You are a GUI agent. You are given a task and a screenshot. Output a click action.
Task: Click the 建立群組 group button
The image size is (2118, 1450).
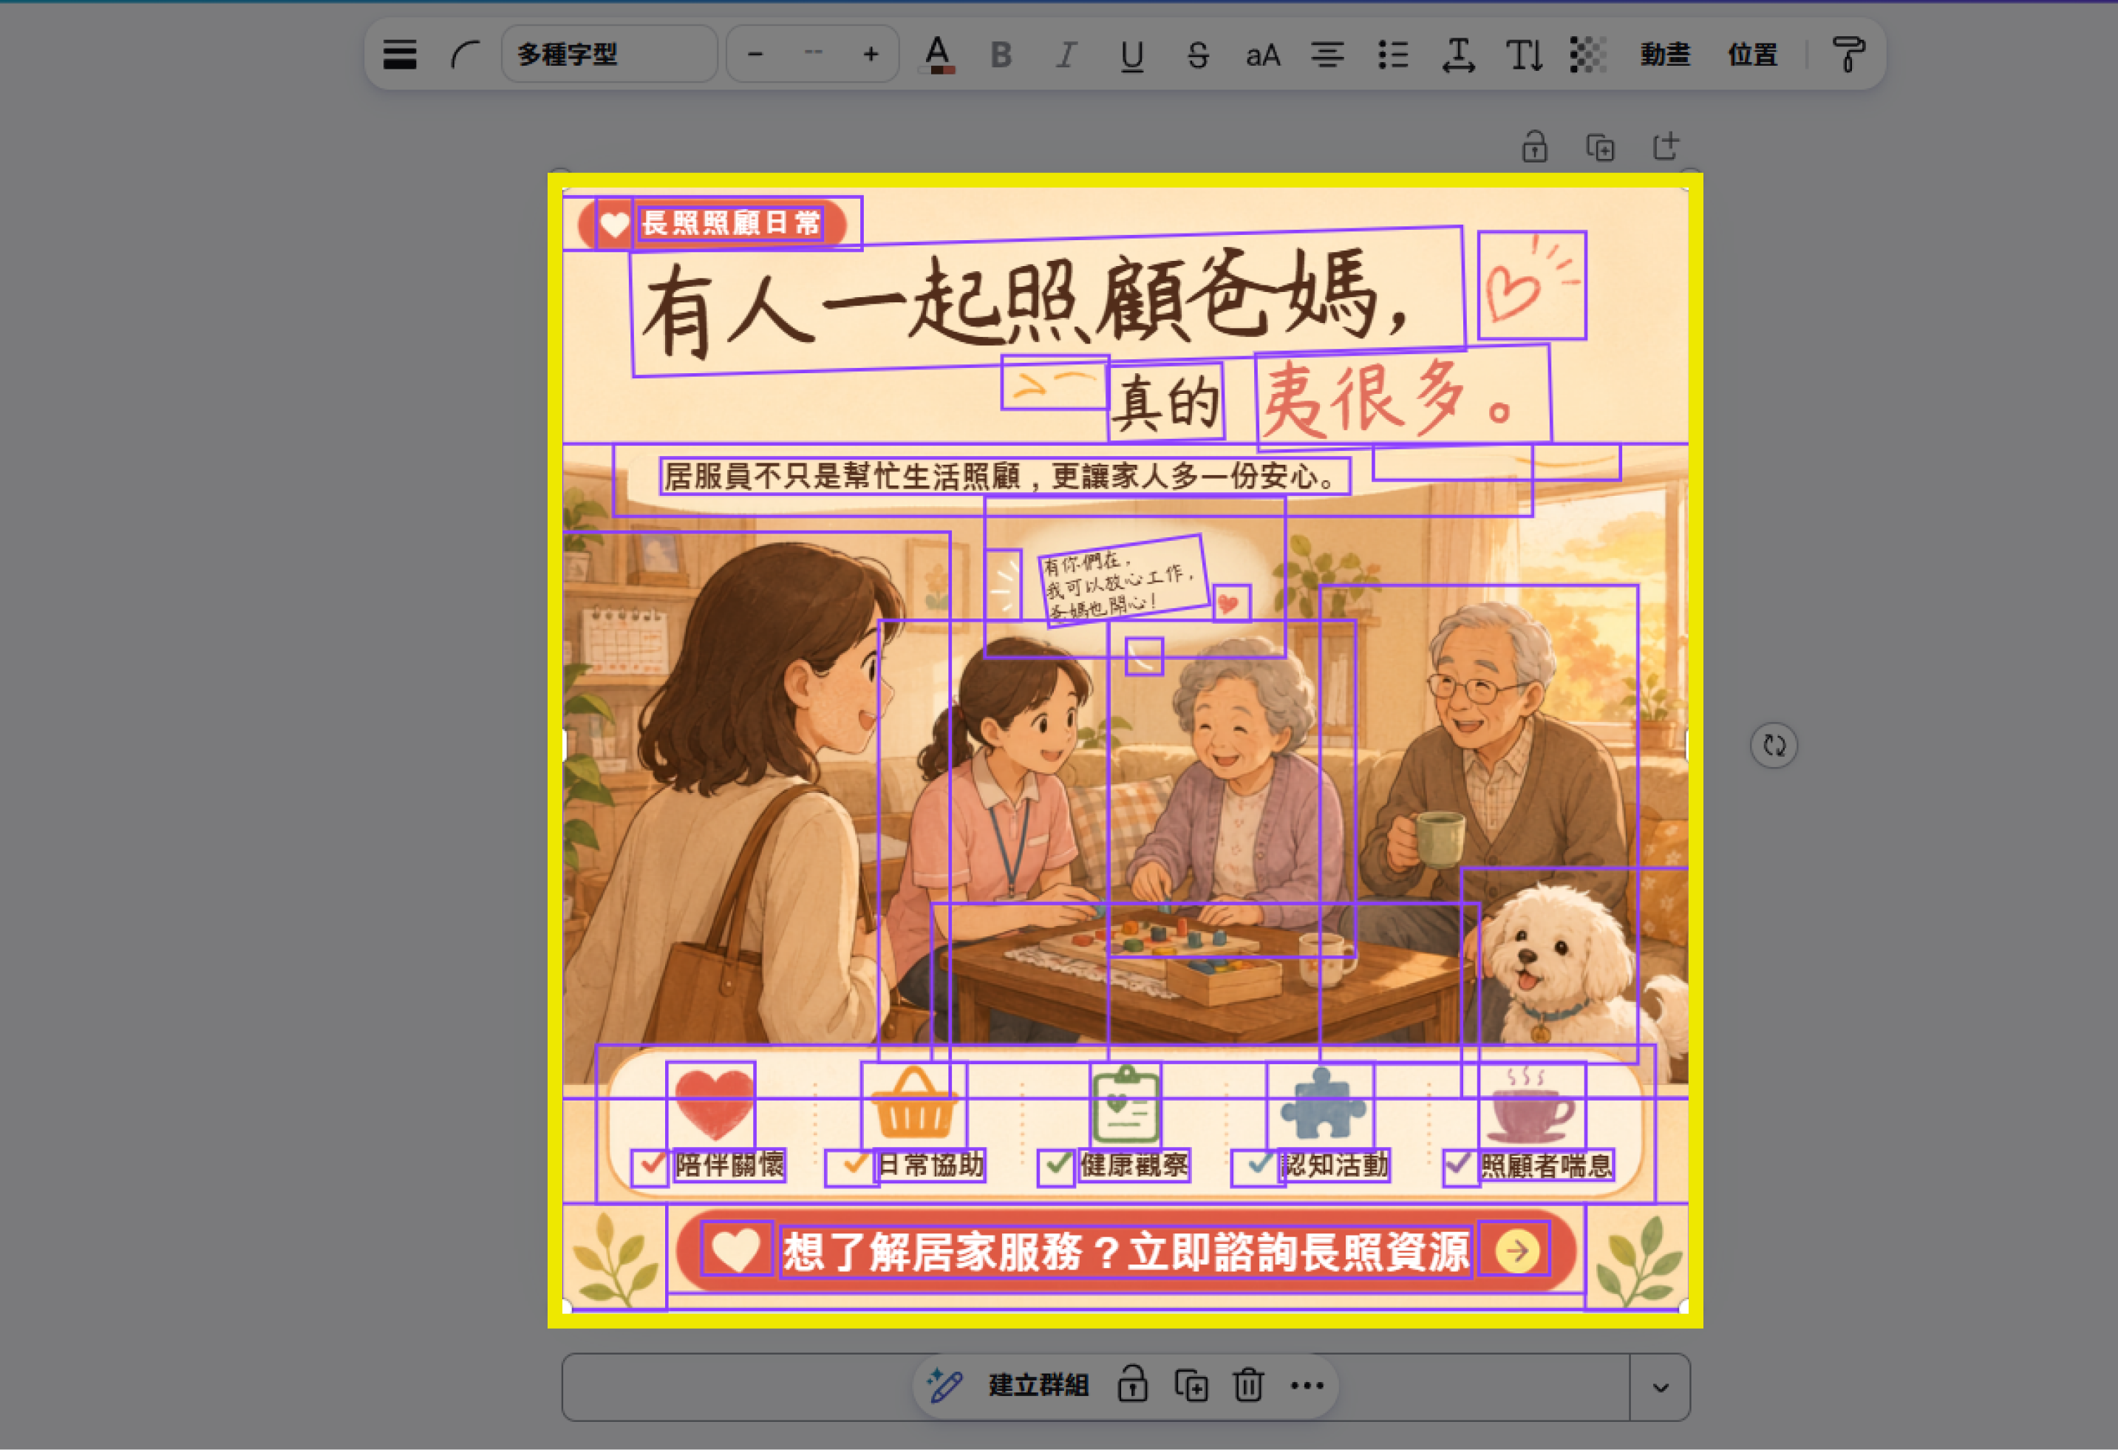1039,1385
